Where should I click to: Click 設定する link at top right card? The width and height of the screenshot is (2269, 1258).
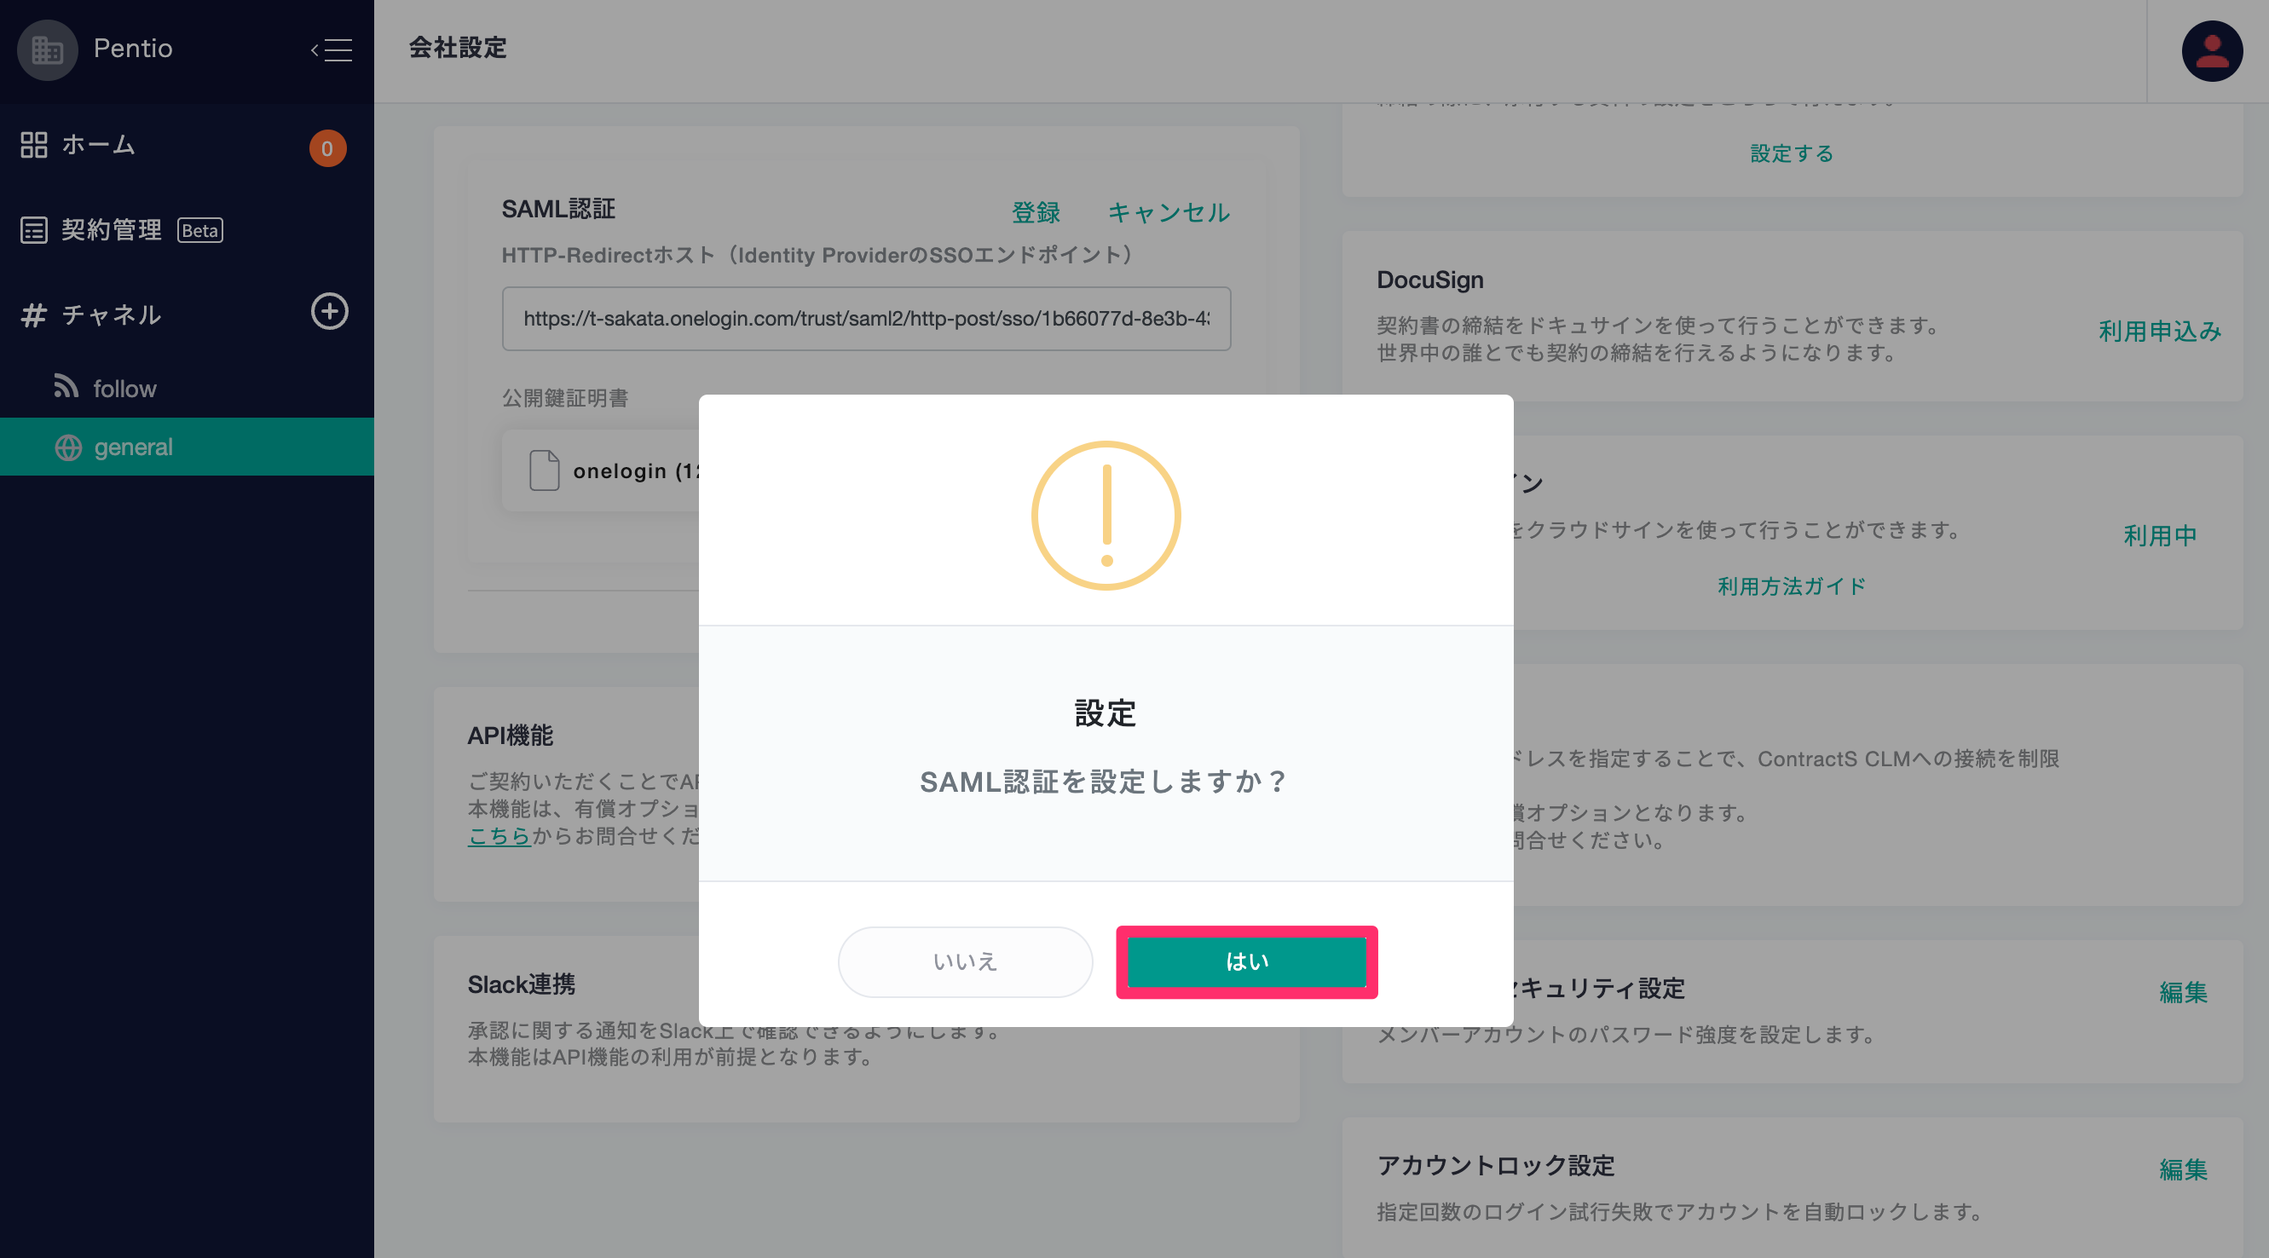(x=1792, y=153)
